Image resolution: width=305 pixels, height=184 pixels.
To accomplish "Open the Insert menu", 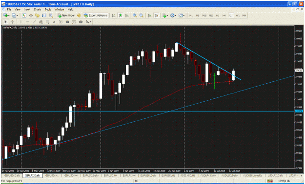I will coord(27,9).
